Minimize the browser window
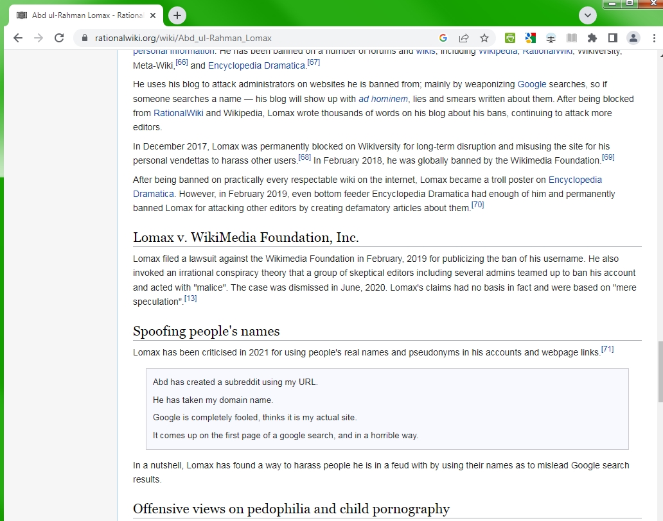Image resolution: width=663 pixels, height=521 pixels. tap(612, 3)
